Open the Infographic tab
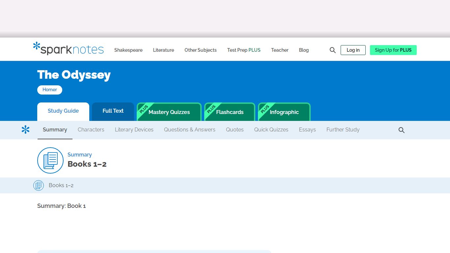The width and height of the screenshot is (450, 253). [x=284, y=112]
